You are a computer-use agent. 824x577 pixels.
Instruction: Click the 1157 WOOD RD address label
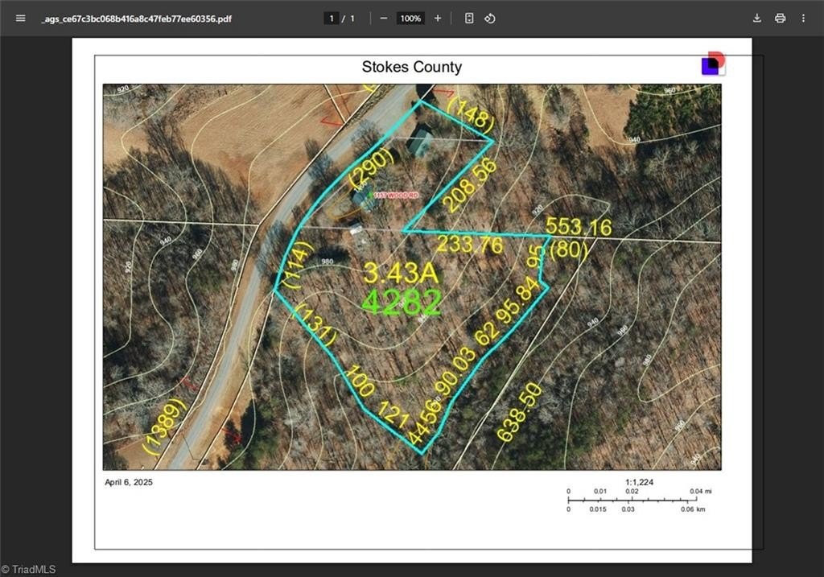pyautogui.click(x=398, y=195)
